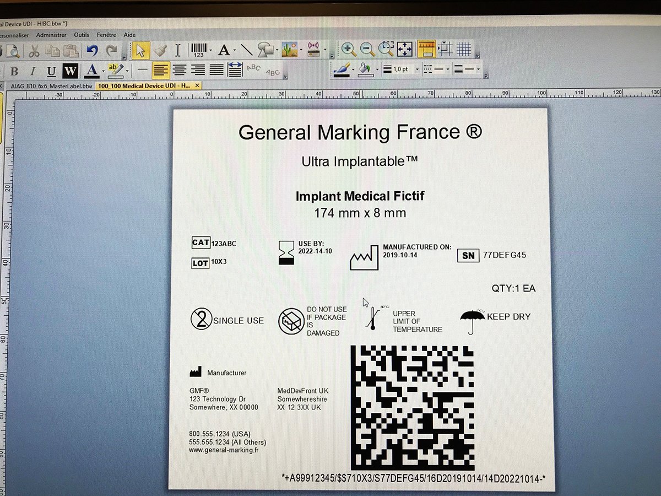Fit template to window with arrows icon

pos(405,49)
